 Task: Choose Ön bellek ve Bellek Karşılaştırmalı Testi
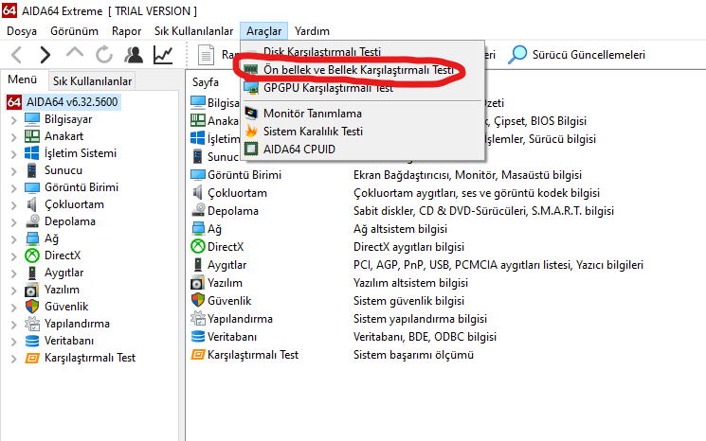362,70
